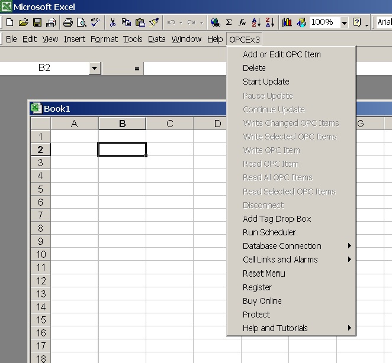Screen dimensions: 392x363
Task: Click the Arial font name box
Action: (x=384, y=22)
